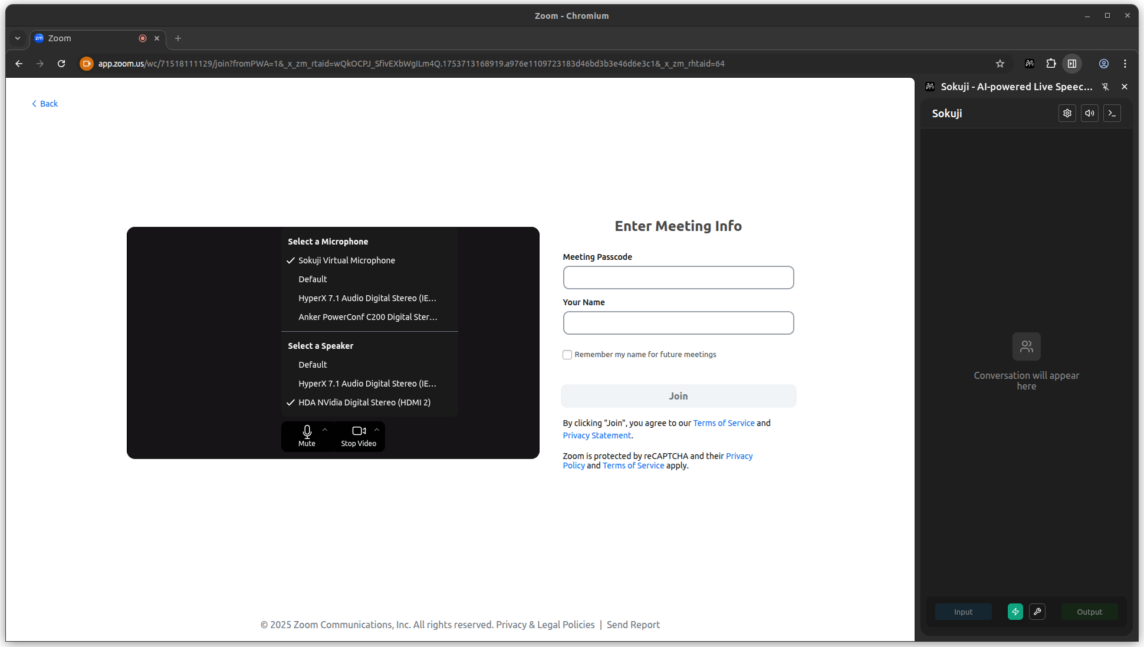The height and width of the screenshot is (647, 1144).
Task: Click the Meeting Passcode field
Action: click(x=678, y=278)
